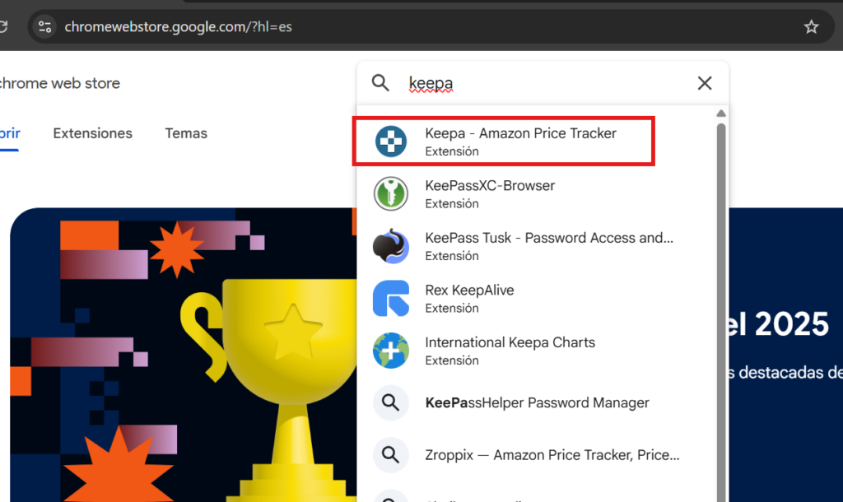Click the suggestions dropdown scrollbar track
Image resolution: width=843 pixels, height=502 pixels.
coord(721,312)
